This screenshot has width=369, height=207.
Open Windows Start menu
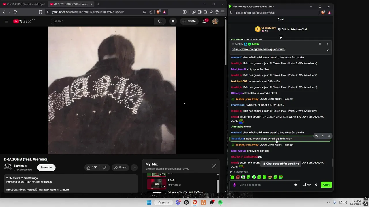(149, 202)
